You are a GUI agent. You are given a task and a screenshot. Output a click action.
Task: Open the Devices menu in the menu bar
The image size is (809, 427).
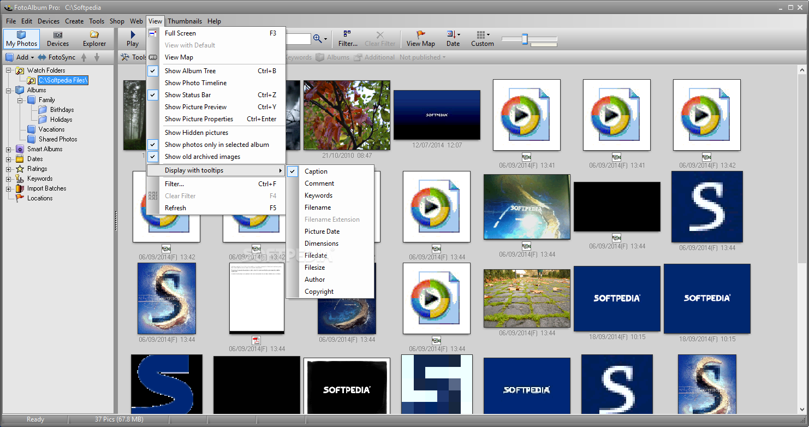[x=49, y=21]
